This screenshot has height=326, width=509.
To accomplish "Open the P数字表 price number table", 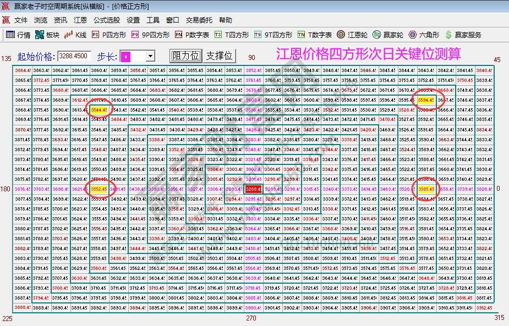I will (x=194, y=34).
